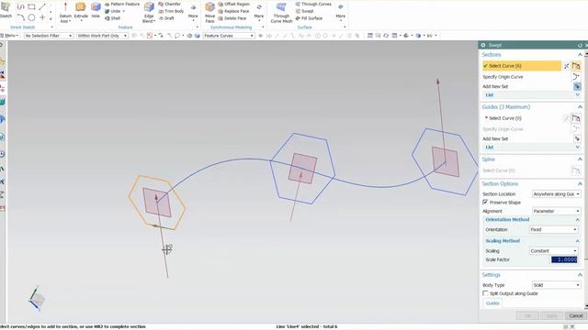Enable Split Output along Guide checkbox

pos(485,293)
